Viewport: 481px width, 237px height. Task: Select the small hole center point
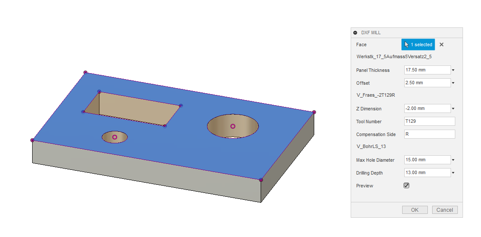[x=114, y=137]
